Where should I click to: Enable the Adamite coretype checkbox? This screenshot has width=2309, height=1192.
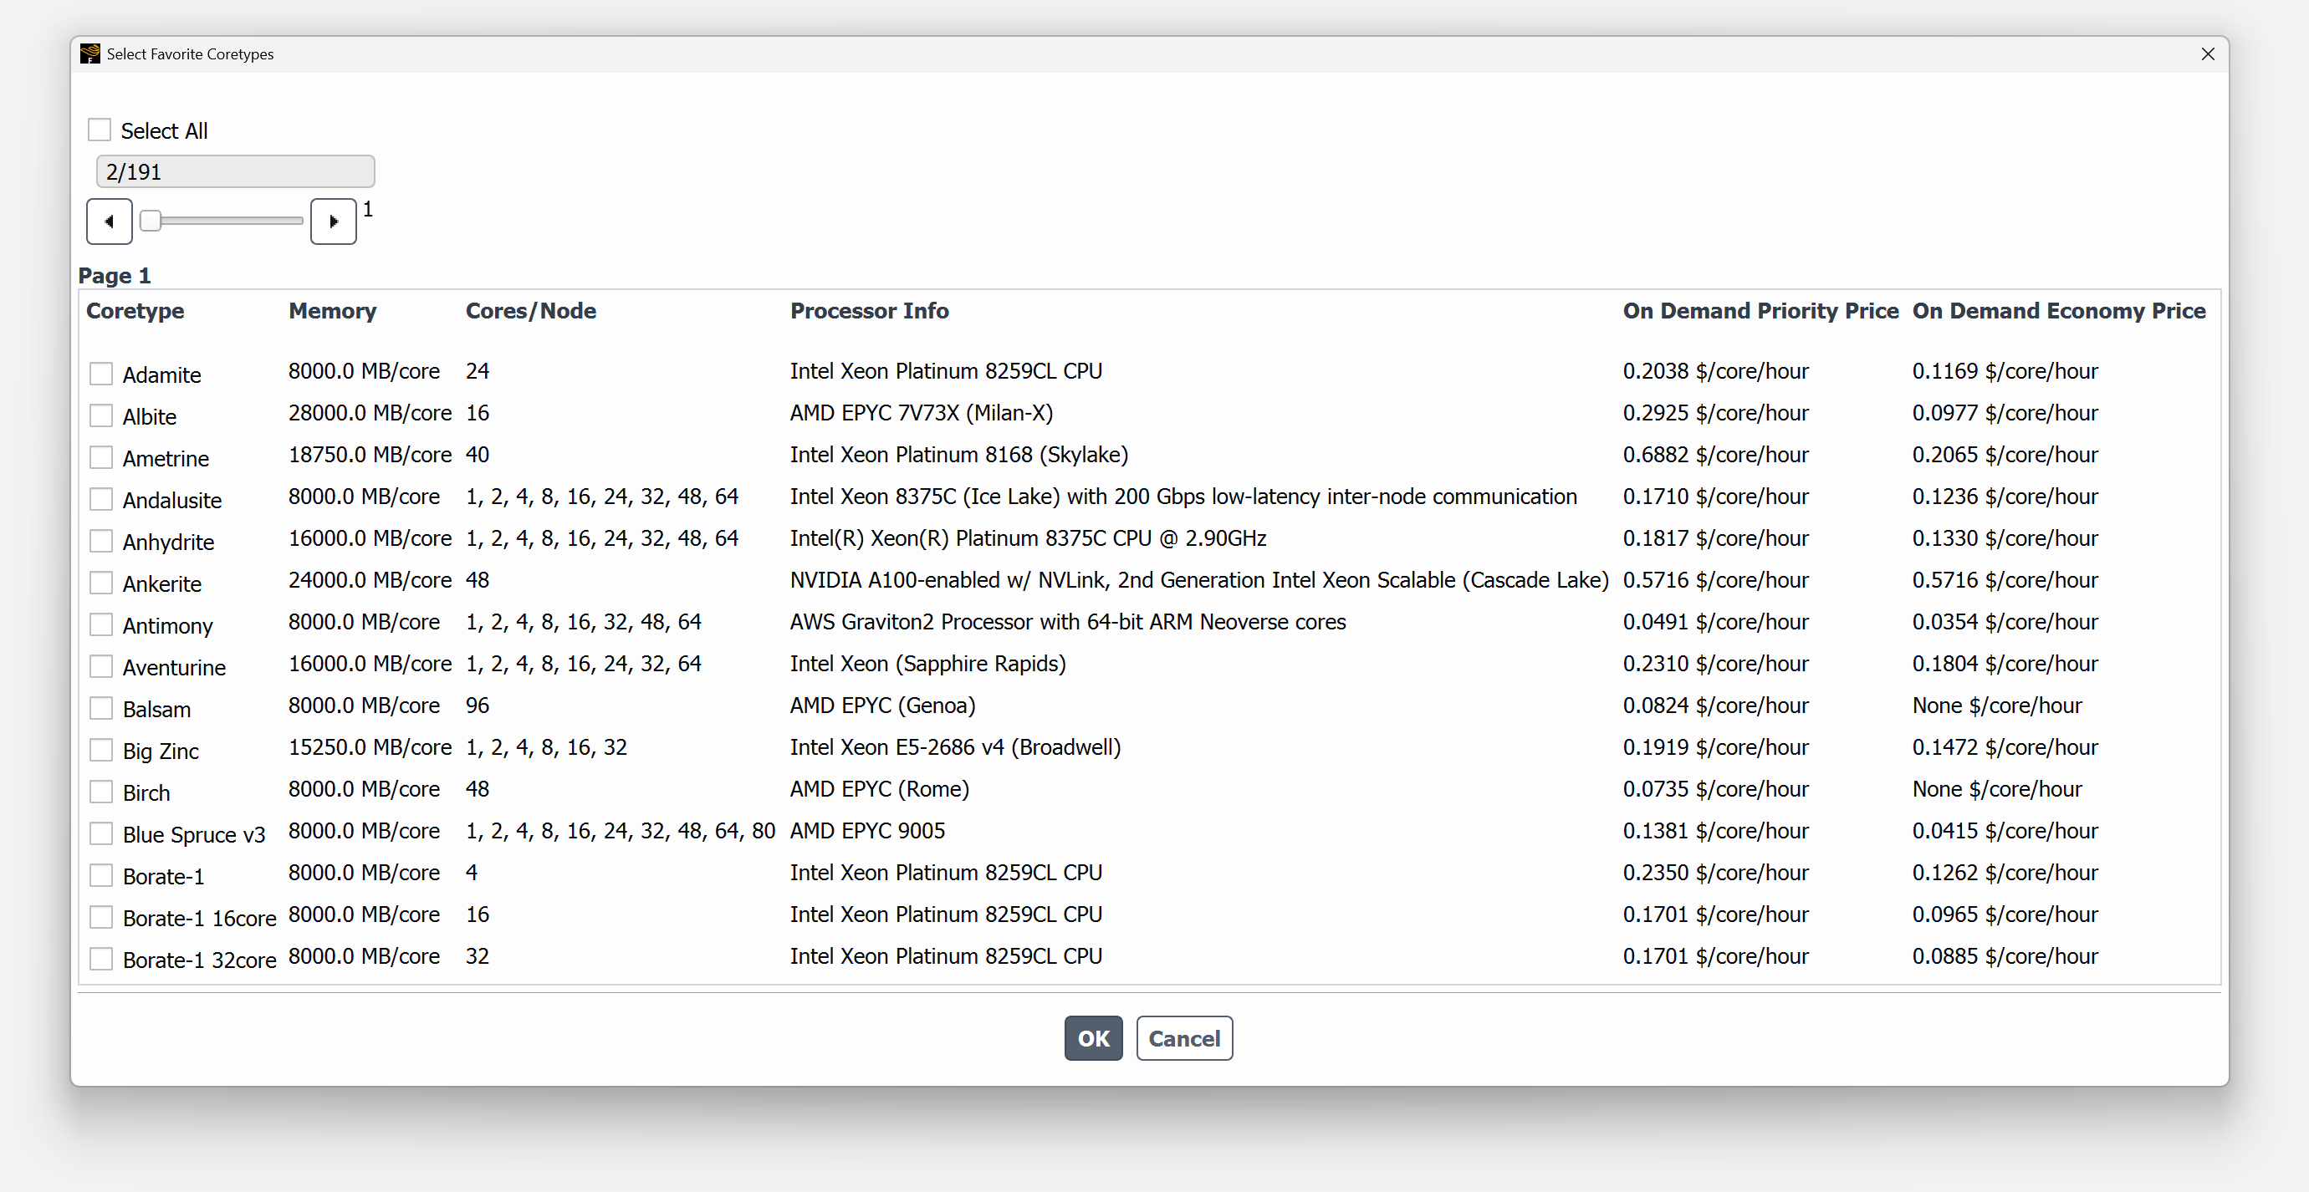(x=101, y=374)
